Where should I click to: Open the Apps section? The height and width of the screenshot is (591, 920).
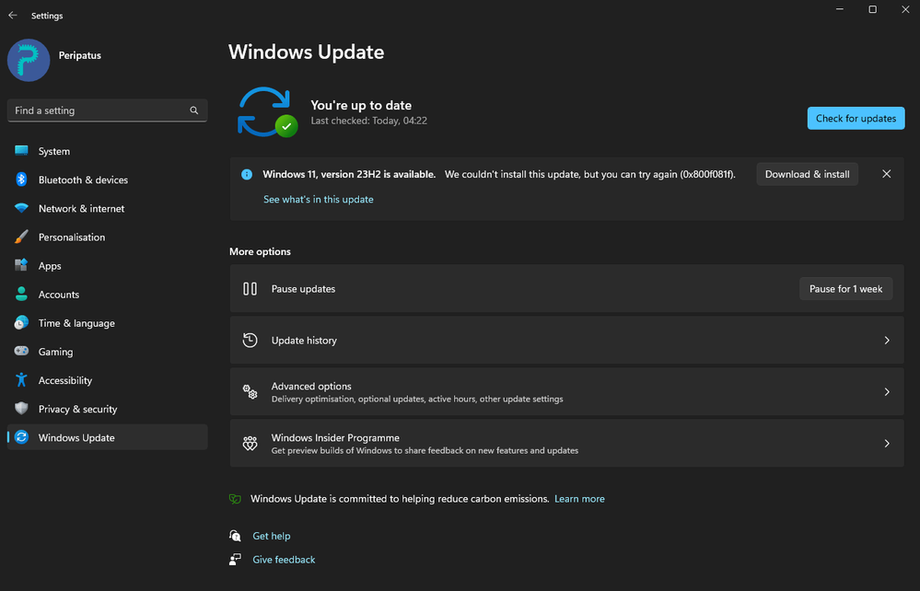pyautogui.click(x=108, y=266)
